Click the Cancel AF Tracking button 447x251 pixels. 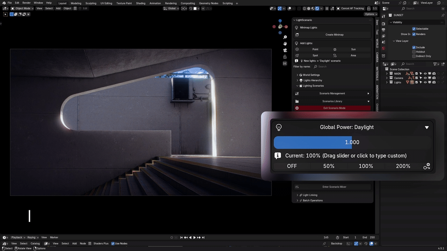pyautogui.click(x=350, y=8)
